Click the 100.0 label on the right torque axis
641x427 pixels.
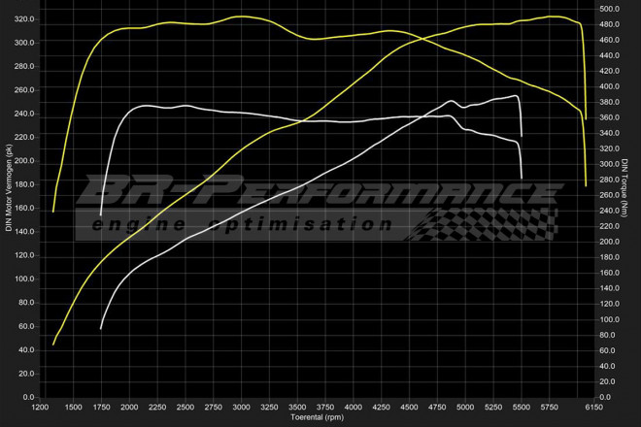tap(609, 319)
